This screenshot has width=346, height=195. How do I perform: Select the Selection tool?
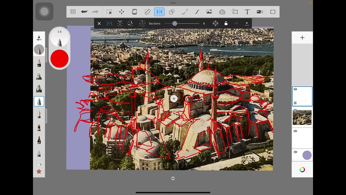(109, 12)
